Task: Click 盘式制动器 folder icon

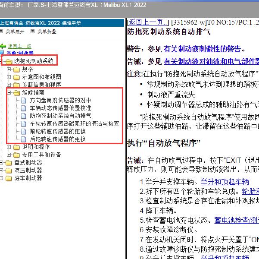Action: pos(9,163)
